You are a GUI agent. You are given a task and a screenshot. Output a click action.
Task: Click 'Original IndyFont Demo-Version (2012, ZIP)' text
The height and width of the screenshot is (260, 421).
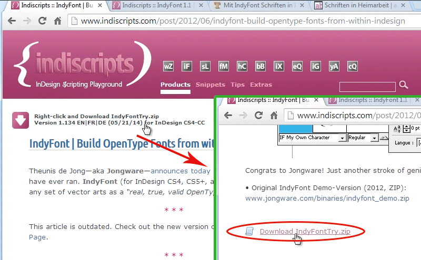coord(329,188)
